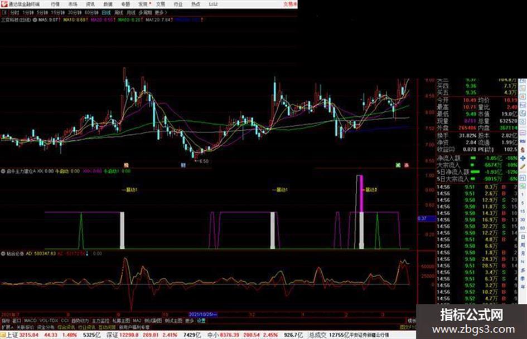Viewport: 527px width, 339px height.
Task: Switch chart to 分时 period
Action: click(14, 13)
